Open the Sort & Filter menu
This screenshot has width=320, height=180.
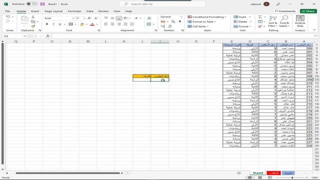coord(272,21)
